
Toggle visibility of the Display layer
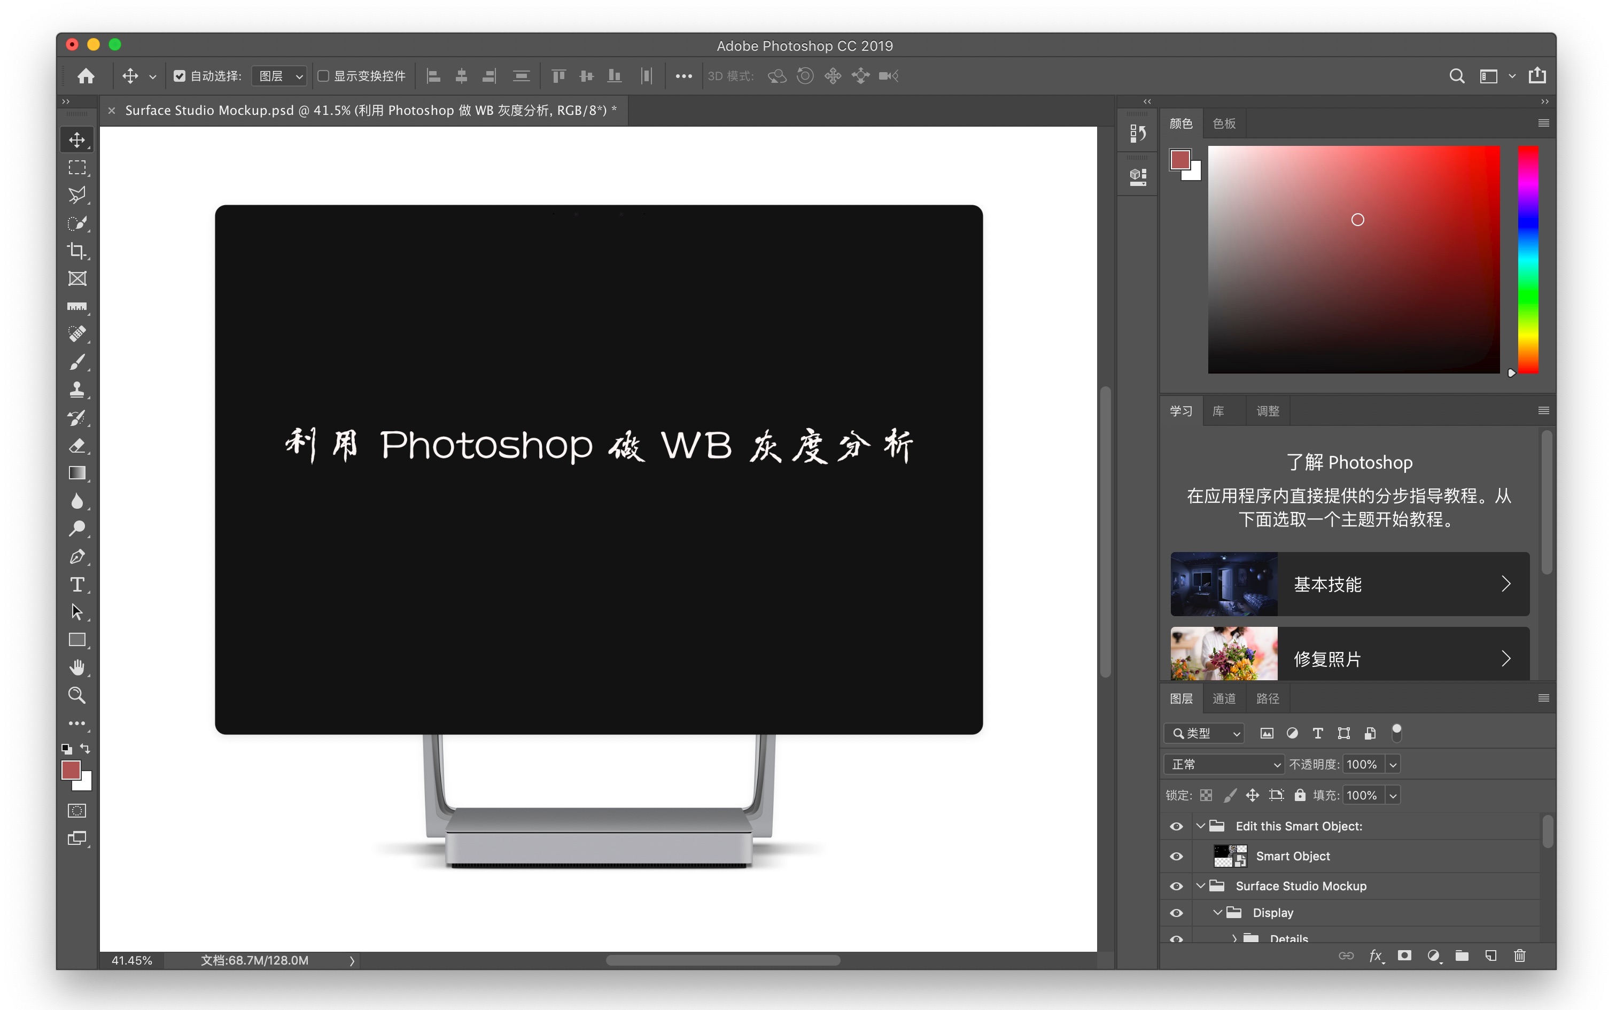pyautogui.click(x=1177, y=913)
